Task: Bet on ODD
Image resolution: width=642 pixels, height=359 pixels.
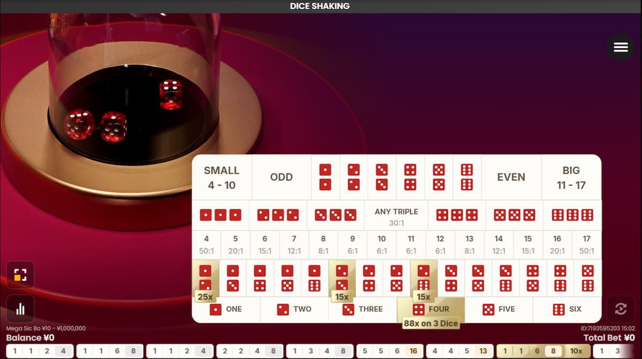Action: coord(281,177)
